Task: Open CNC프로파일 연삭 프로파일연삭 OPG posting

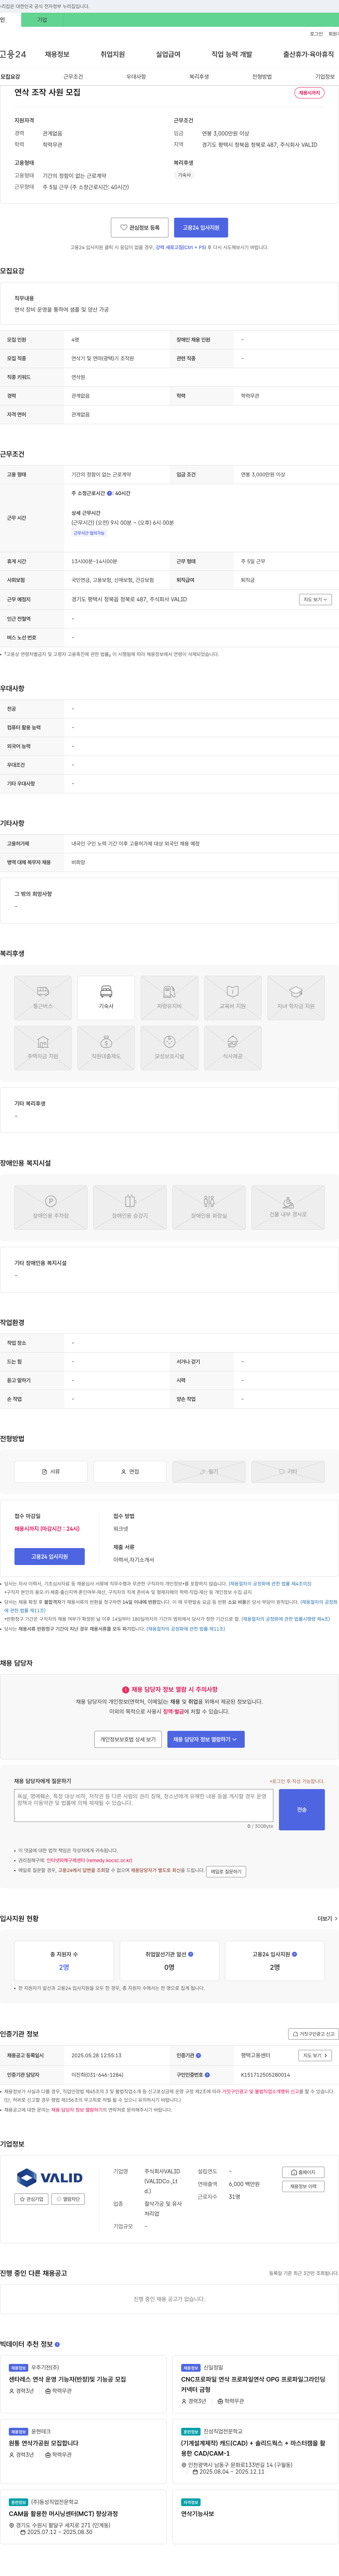Action: tap(253, 2384)
